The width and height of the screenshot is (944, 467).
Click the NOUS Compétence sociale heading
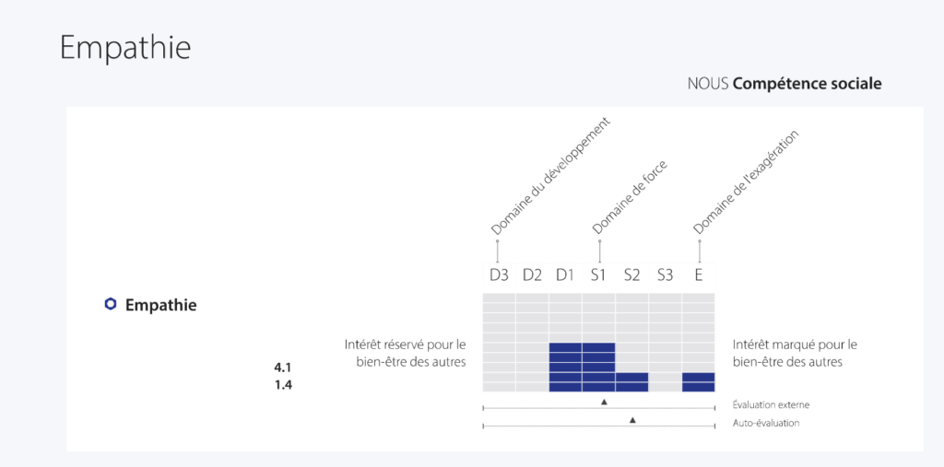[784, 84]
